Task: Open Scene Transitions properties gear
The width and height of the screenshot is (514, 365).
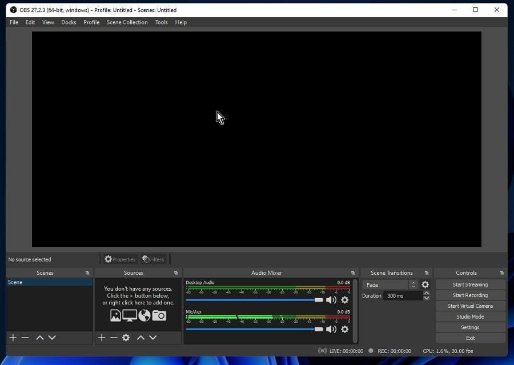Action: point(425,284)
